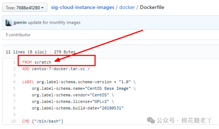Select line number 4 in the gutter
The width and height of the screenshot is (219, 129).
tap(14, 82)
